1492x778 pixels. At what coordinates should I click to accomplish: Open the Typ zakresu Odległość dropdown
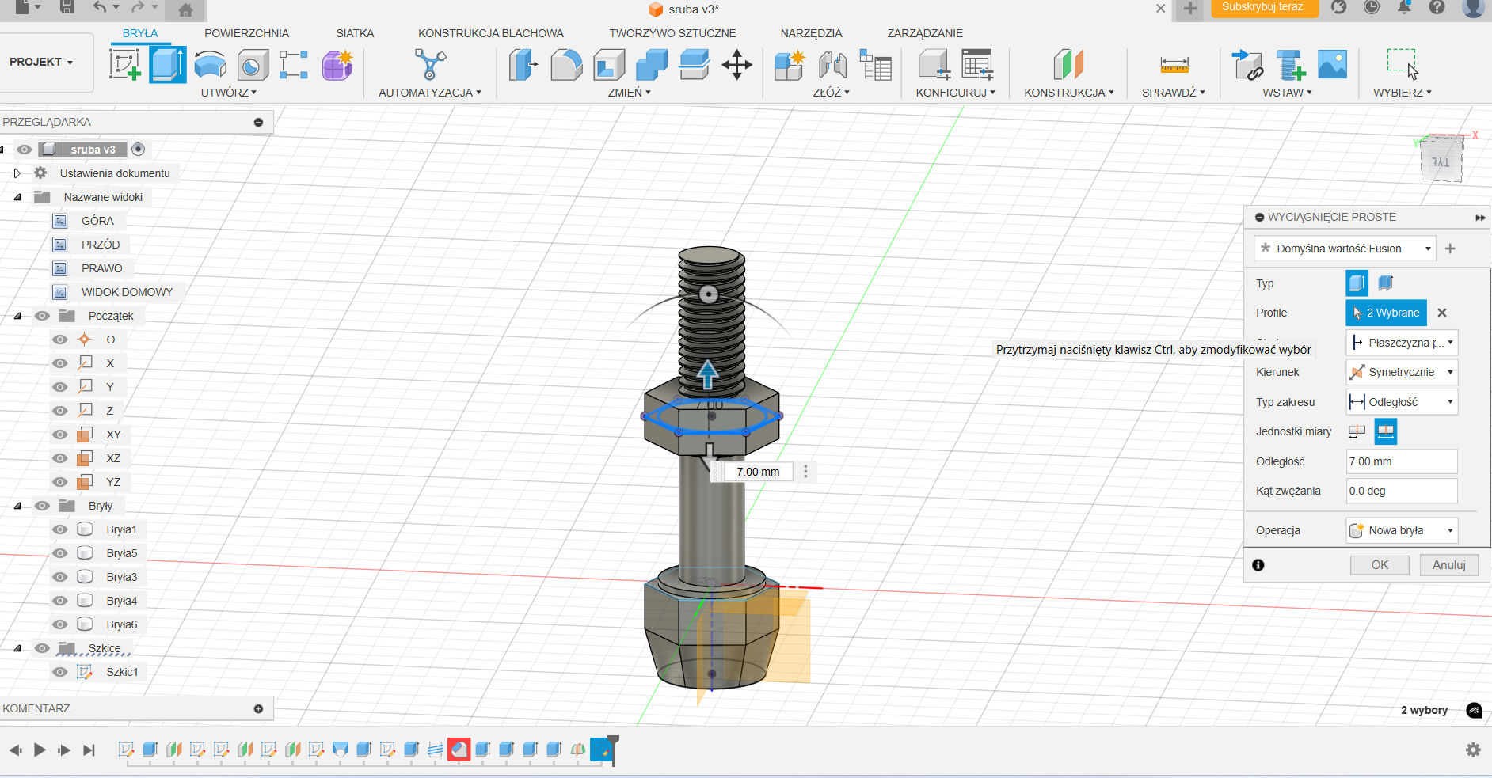[1402, 402]
